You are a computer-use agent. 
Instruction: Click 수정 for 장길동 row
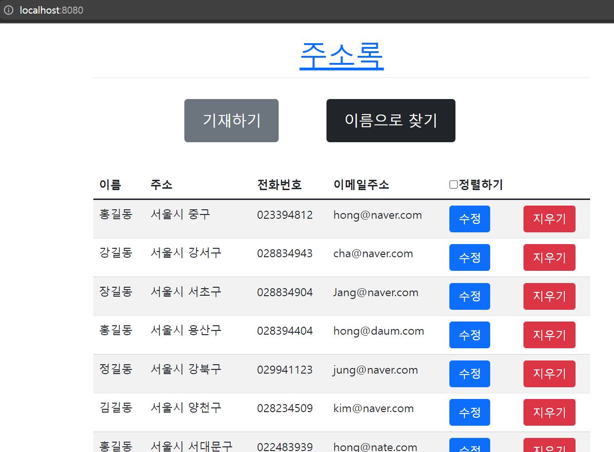click(x=470, y=296)
